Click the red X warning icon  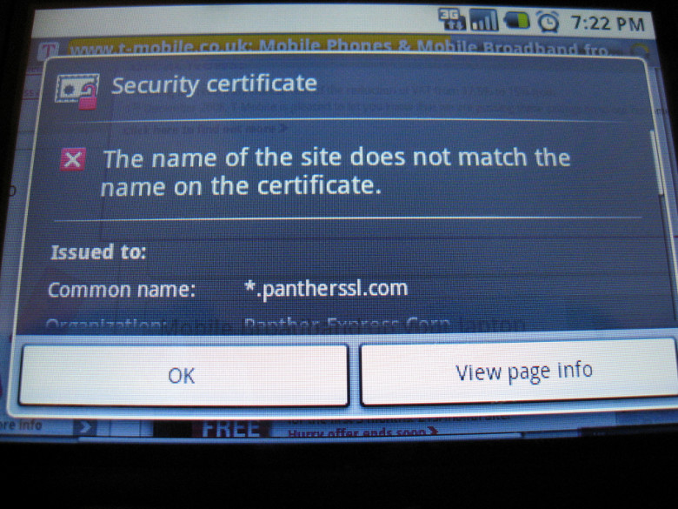pyautogui.click(x=73, y=159)
